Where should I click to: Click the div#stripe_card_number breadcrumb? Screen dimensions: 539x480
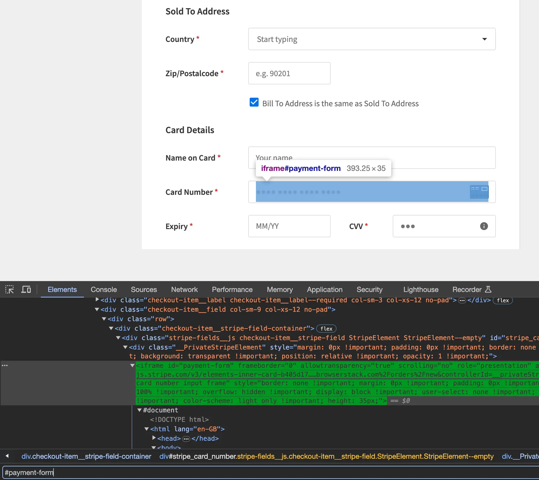tap(326, 456)
